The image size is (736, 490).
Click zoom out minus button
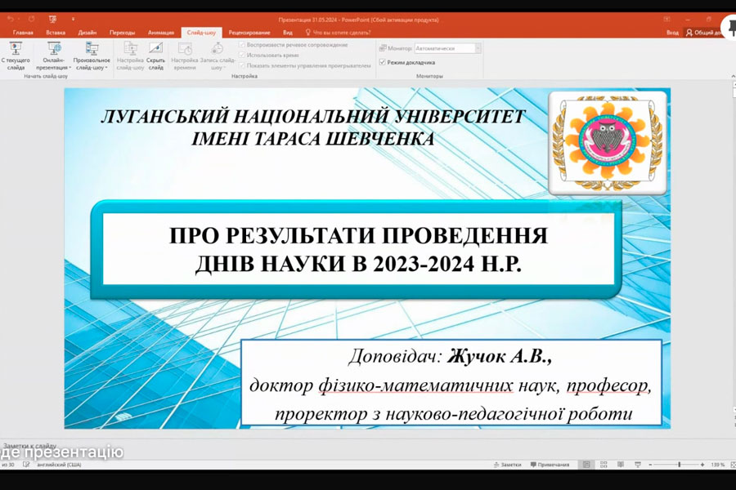point(650,465)
